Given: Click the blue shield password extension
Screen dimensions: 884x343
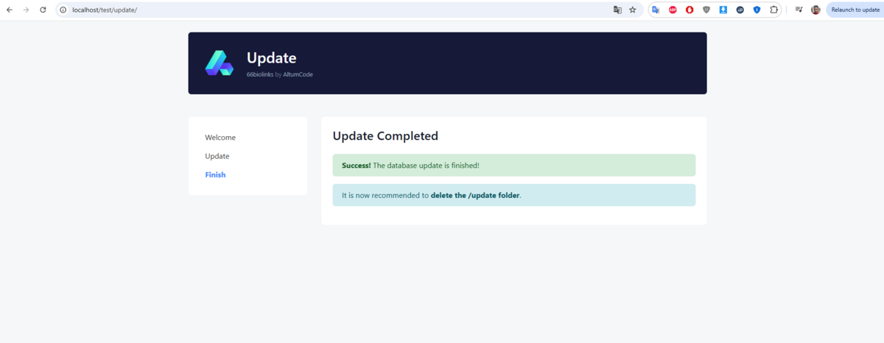Looking at the screenshot, I should [x=757, y=10].
